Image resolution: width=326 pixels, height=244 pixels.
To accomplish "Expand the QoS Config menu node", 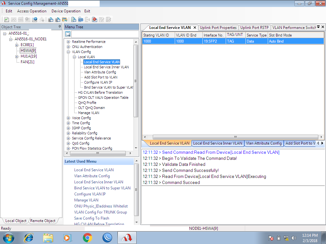I will click(68, 143).
